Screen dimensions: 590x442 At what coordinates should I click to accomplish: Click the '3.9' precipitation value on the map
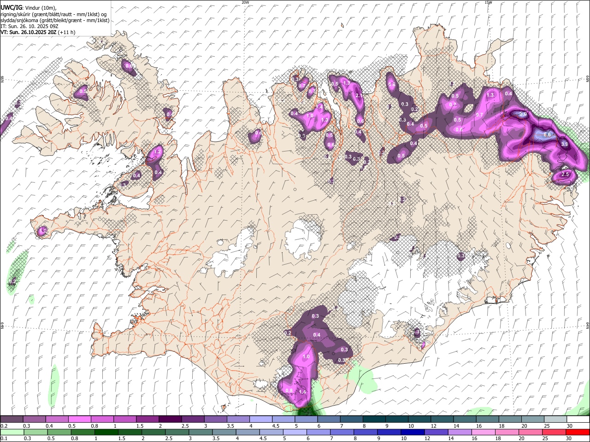point(564,144)
